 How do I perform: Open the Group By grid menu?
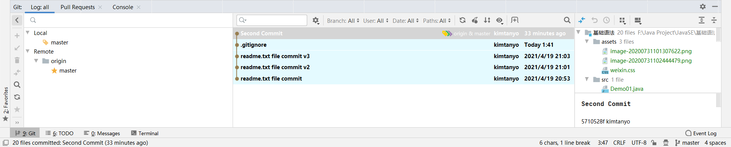(622, 20)
